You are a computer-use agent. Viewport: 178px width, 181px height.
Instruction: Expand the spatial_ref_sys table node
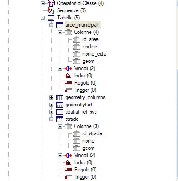tap(52, 112)
